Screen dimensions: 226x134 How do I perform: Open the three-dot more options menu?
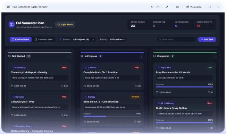coord(210,7)
